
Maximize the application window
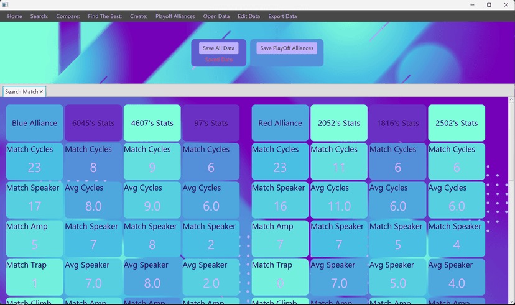(489, 5)
